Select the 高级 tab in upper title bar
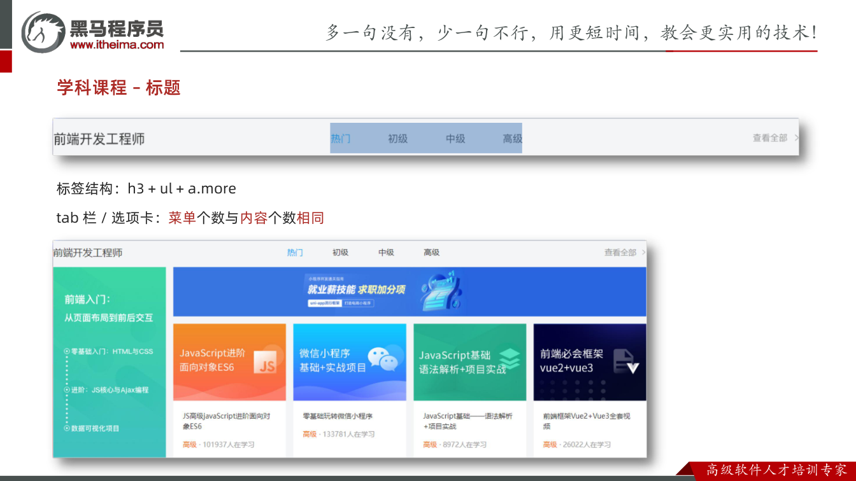 (512, 138)
